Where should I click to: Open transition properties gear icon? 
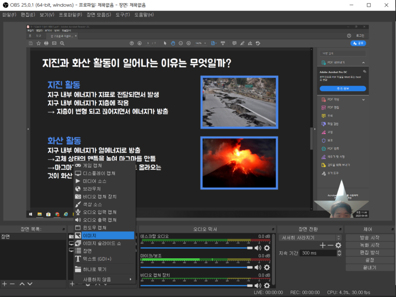click(338, 245)
